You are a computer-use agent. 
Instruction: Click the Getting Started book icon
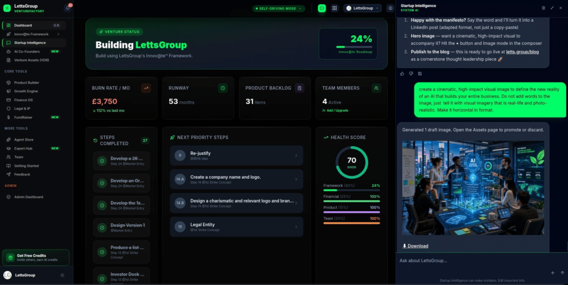[8, 166]
